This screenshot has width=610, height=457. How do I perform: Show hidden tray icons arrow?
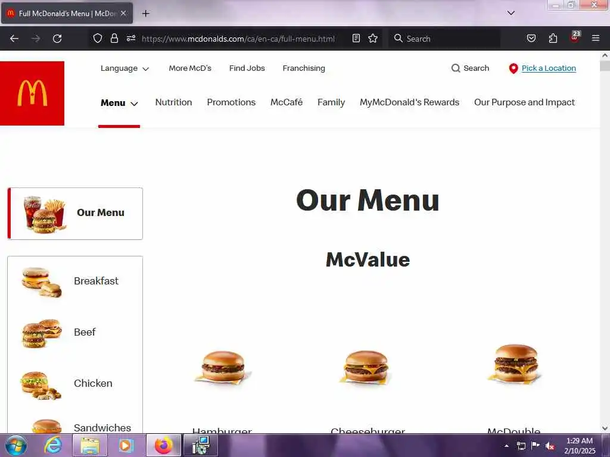tap(506, 446)
